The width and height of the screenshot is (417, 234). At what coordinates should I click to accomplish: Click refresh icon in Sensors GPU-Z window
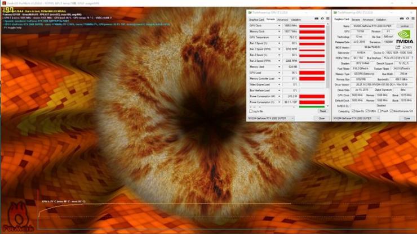pos(322,19)
